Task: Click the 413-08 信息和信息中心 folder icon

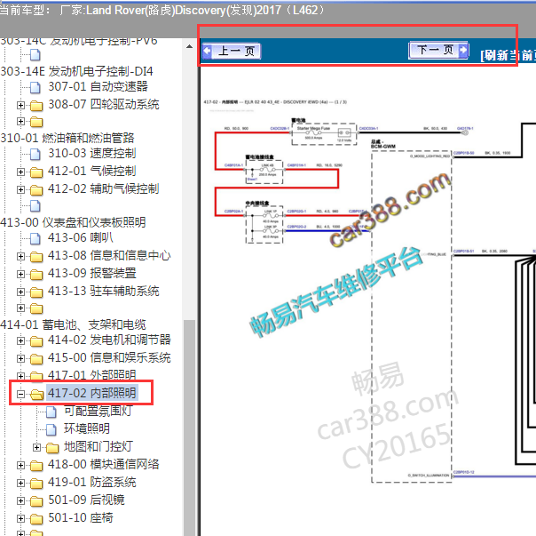Action: pos(36,257)
